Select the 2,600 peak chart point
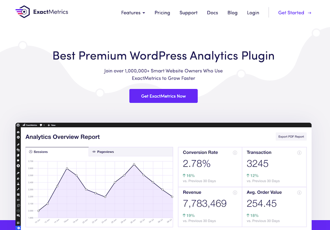 pos(67,168)
